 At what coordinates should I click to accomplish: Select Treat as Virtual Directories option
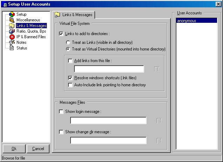click(68, 49)
